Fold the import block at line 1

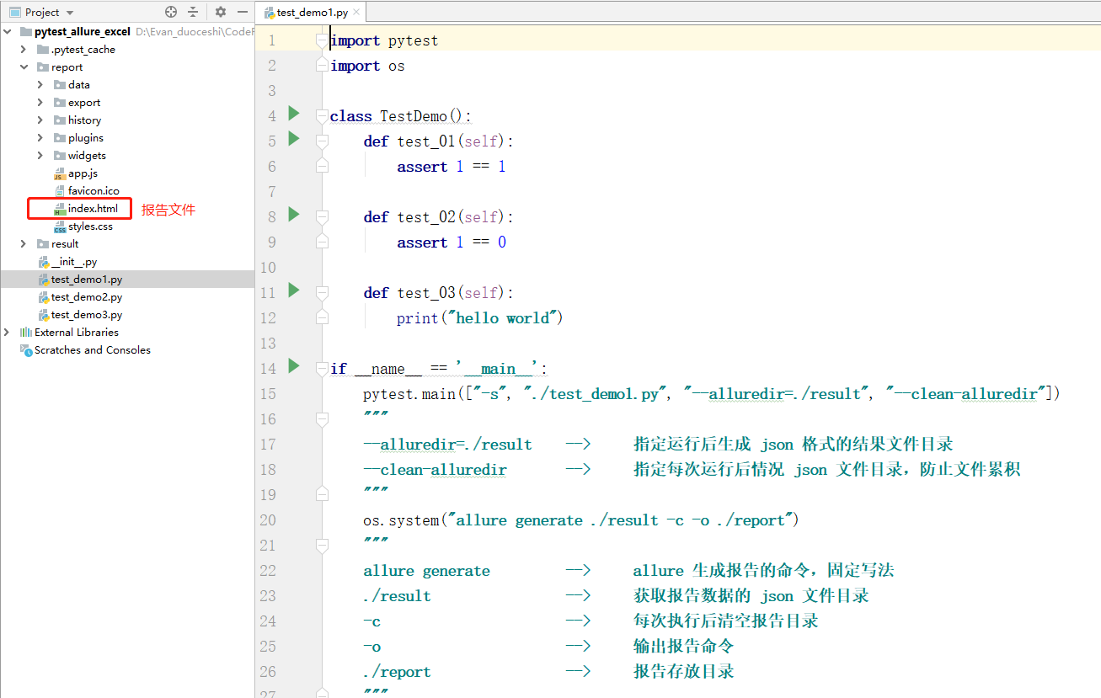click(321, 40)
